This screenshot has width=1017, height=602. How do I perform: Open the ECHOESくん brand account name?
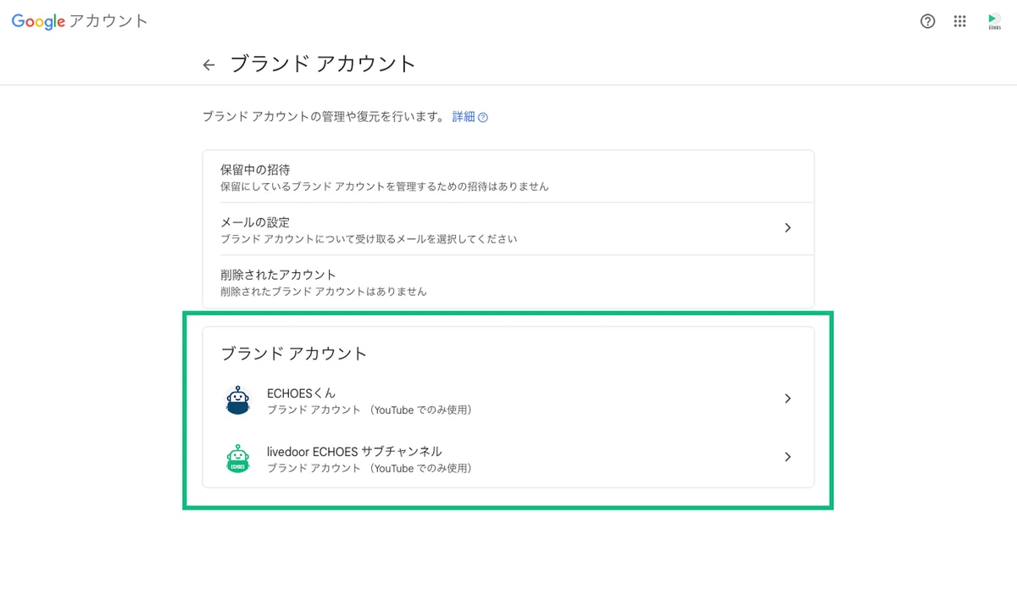coord(301,393)
